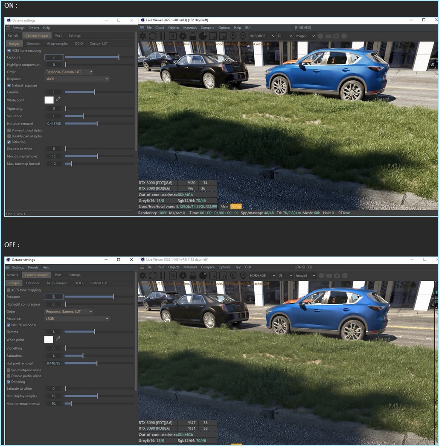
Task: Click pick material M icon in lower Live Viewer
Action: coord(243,275)
